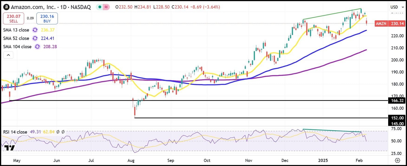Select the teal trend line on the RSI pane
407x166 pixels.
[331, 131]
